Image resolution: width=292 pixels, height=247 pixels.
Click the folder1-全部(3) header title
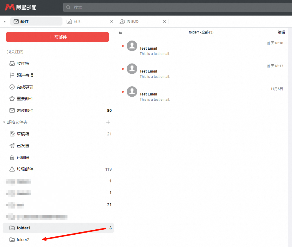tap(201, 32)
